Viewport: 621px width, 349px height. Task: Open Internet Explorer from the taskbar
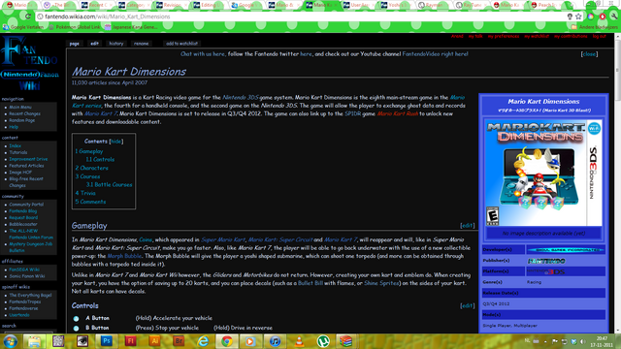tap(203, 341)
